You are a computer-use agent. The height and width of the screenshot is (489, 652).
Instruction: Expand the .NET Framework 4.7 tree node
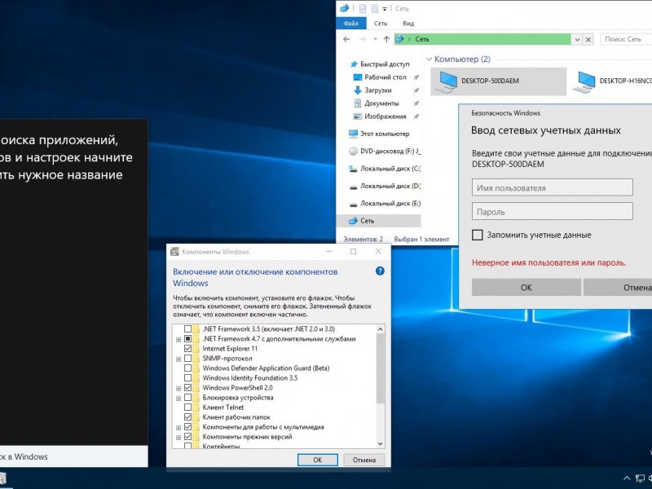click(178, 339)
